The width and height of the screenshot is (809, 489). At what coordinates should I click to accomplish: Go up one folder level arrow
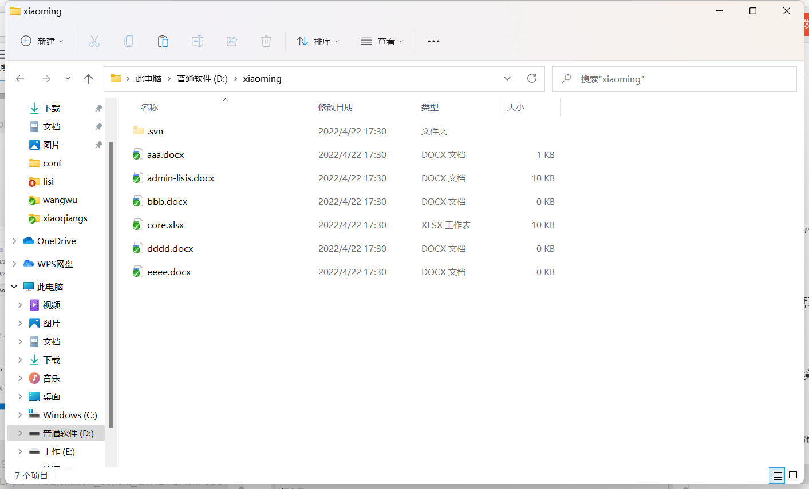88,79
